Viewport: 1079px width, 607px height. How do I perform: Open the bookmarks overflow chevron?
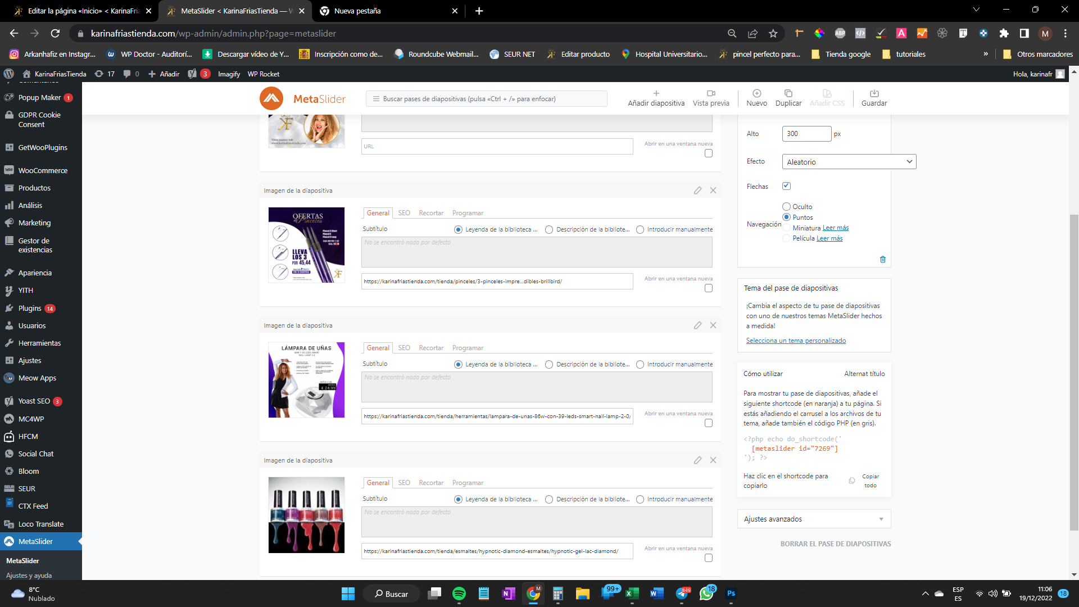985,54
